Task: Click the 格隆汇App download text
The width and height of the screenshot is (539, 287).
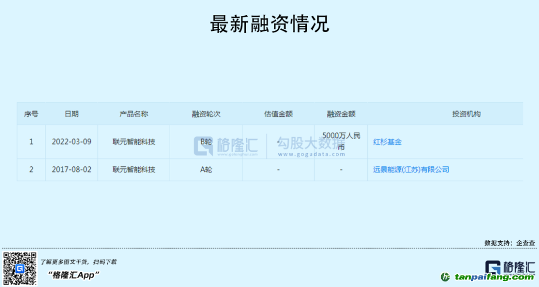Action: (x=74, y=275)
